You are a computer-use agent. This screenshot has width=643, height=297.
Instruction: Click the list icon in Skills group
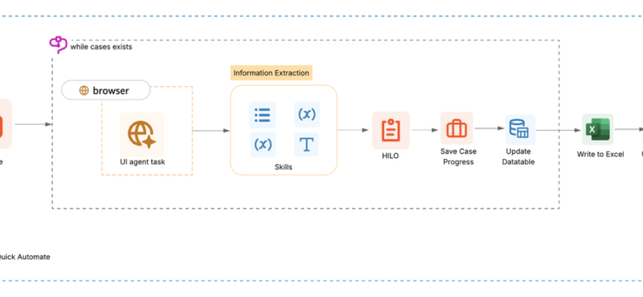coord(262,115)
